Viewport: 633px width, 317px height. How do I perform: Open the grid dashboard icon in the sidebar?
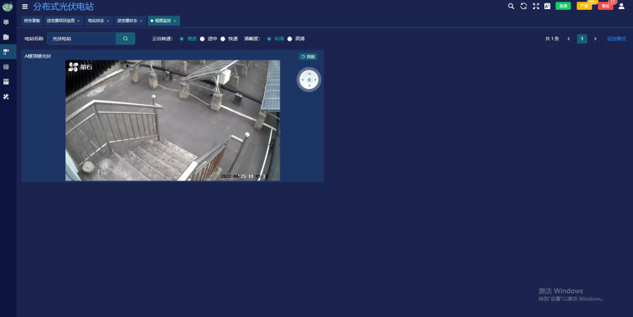click(x=6, y=22)
